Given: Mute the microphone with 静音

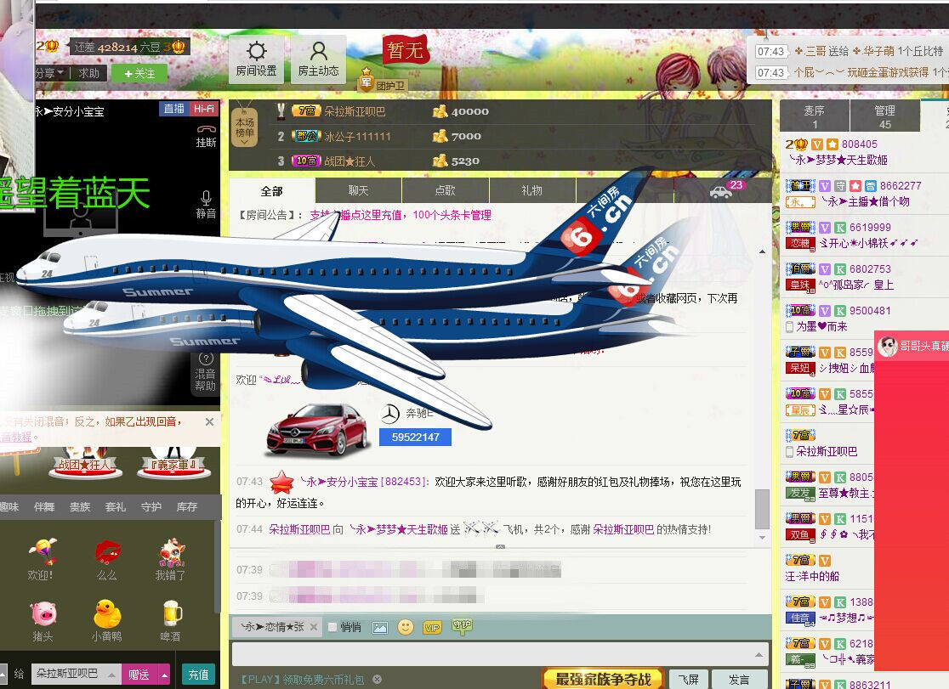Looking at the screenshot, I should click(206, 205).
